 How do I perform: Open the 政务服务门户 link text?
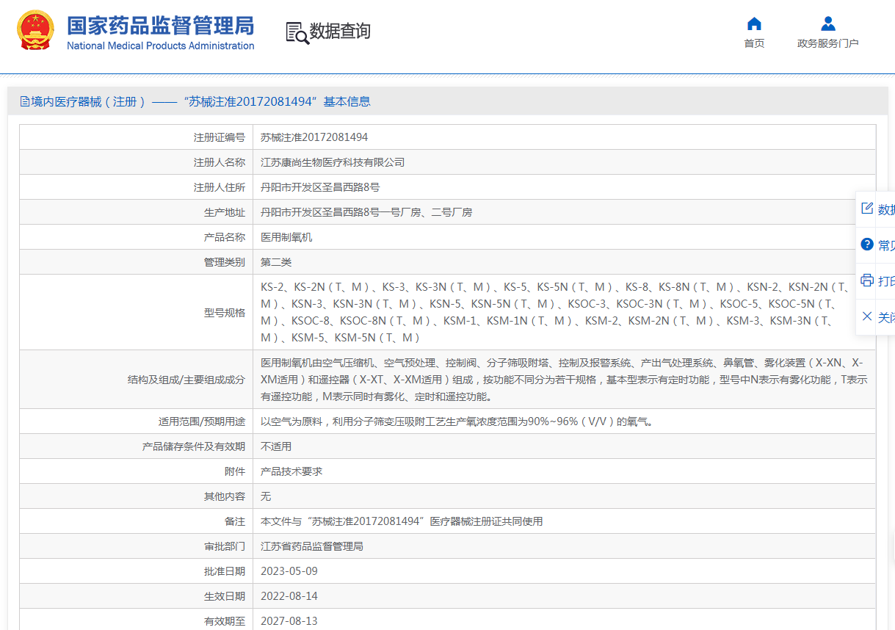[828, 43]
